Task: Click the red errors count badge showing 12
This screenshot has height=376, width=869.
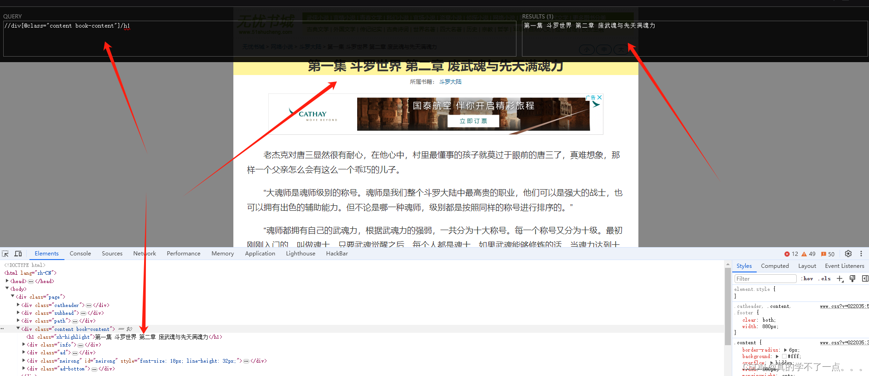Action: [791, 254]
